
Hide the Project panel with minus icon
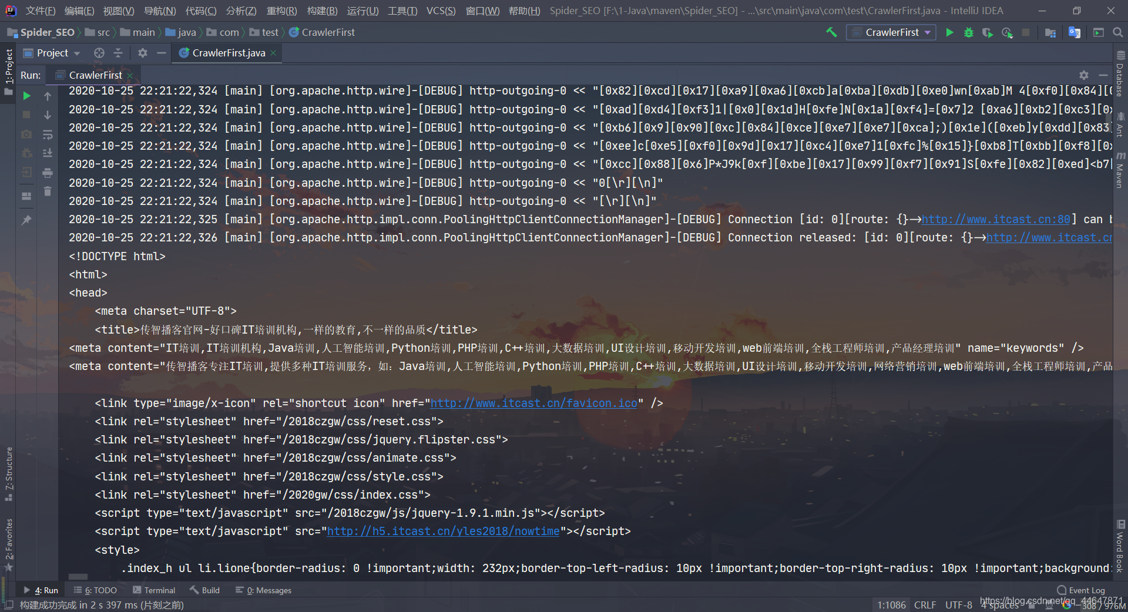(x=161, y=53)
